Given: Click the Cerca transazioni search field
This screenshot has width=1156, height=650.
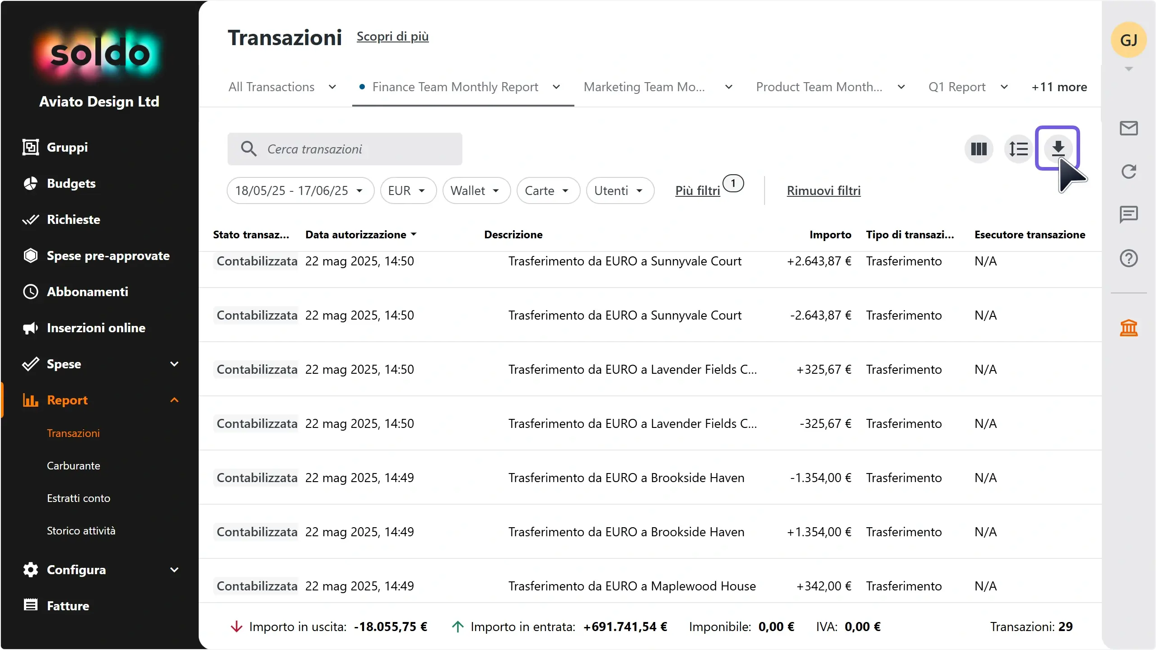Looking at the screenshot, I should click(345, 149).
